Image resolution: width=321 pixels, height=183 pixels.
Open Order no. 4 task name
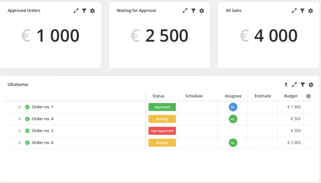(43, 119)
